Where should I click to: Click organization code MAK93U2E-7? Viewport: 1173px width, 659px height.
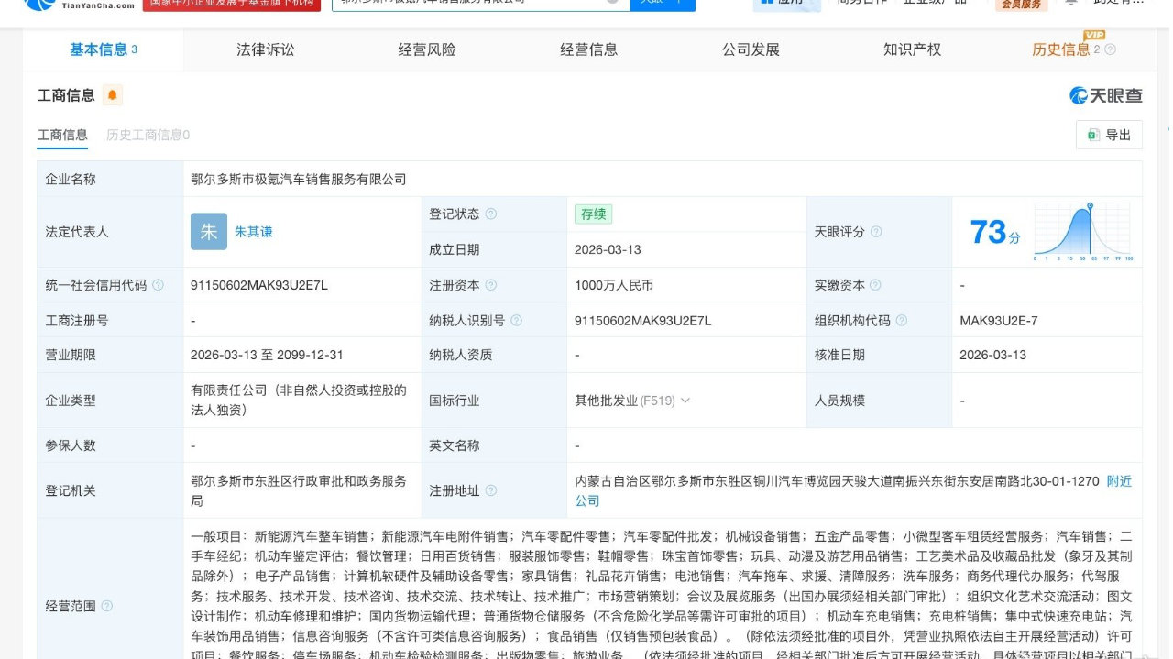click(x=999, y=321)
